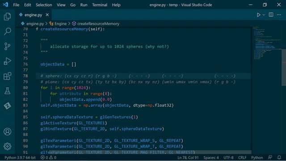The height and width of the screenshot is (161, 286).
Task: Open the Accounts menu icon
Action: (x=7, y=131)
